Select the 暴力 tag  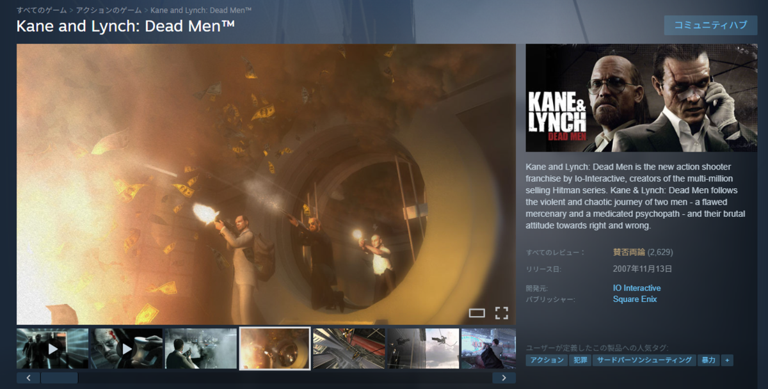pyautogui.click(x=708, y=361)
